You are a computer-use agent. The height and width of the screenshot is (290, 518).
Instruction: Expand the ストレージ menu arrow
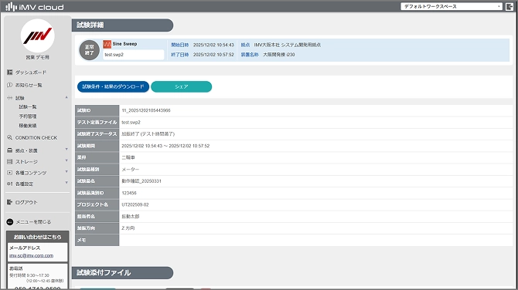coord(66,160)
